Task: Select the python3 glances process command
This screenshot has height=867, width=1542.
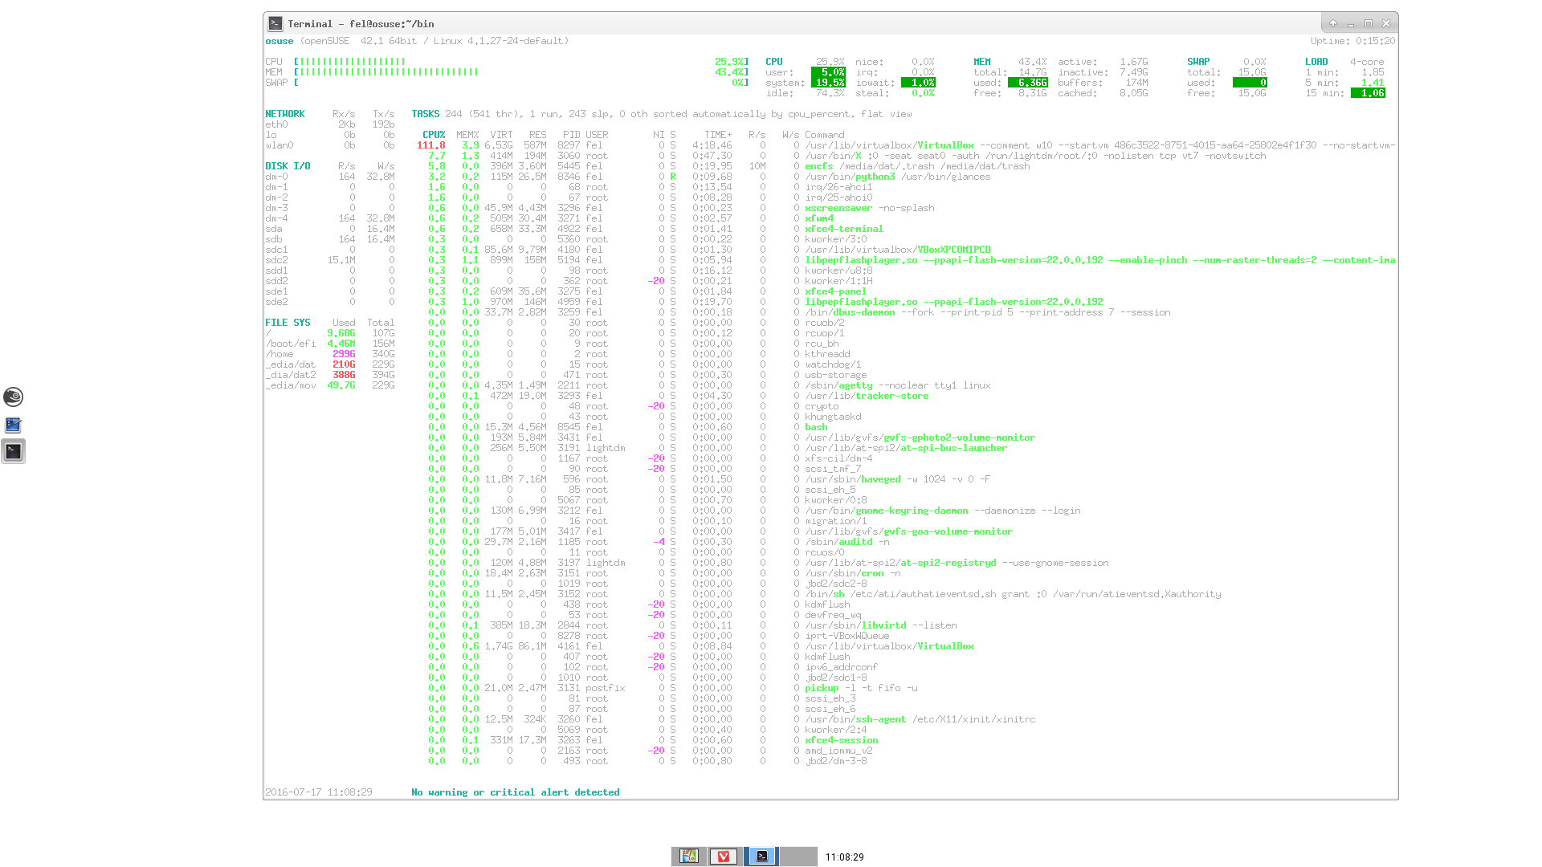Action: [898, 177]
